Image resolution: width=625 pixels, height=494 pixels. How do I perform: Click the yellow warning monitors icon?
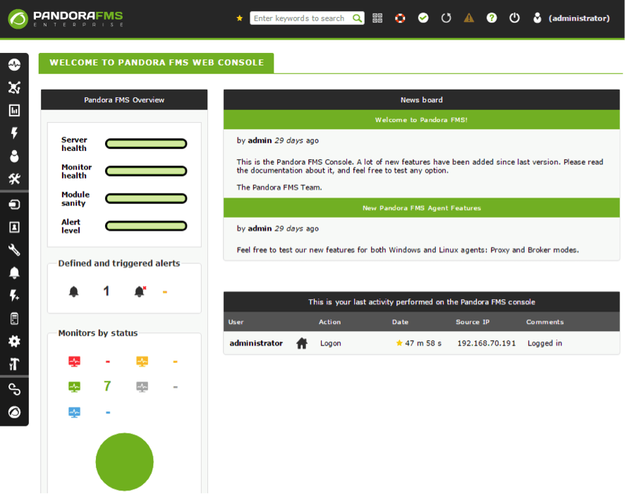pos(142,361)
